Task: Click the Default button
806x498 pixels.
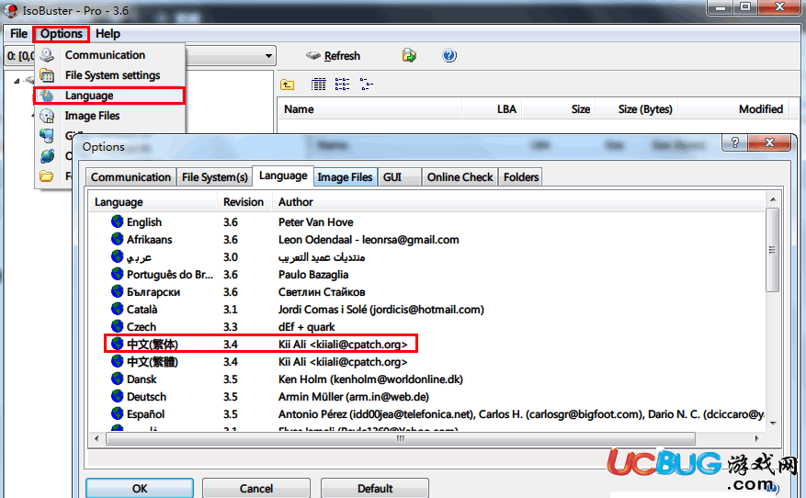Action: 375,488
